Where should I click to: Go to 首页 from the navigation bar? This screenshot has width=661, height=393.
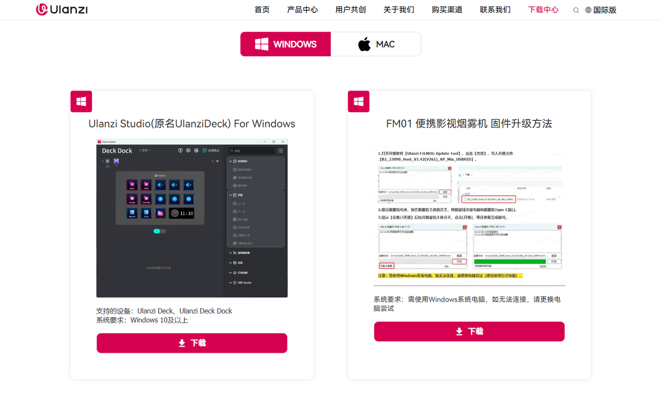(x=262, y=9)
